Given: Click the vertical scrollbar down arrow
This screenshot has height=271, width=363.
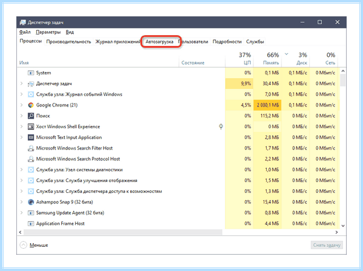Looking at the screenshot, I should tap(343, 226).
